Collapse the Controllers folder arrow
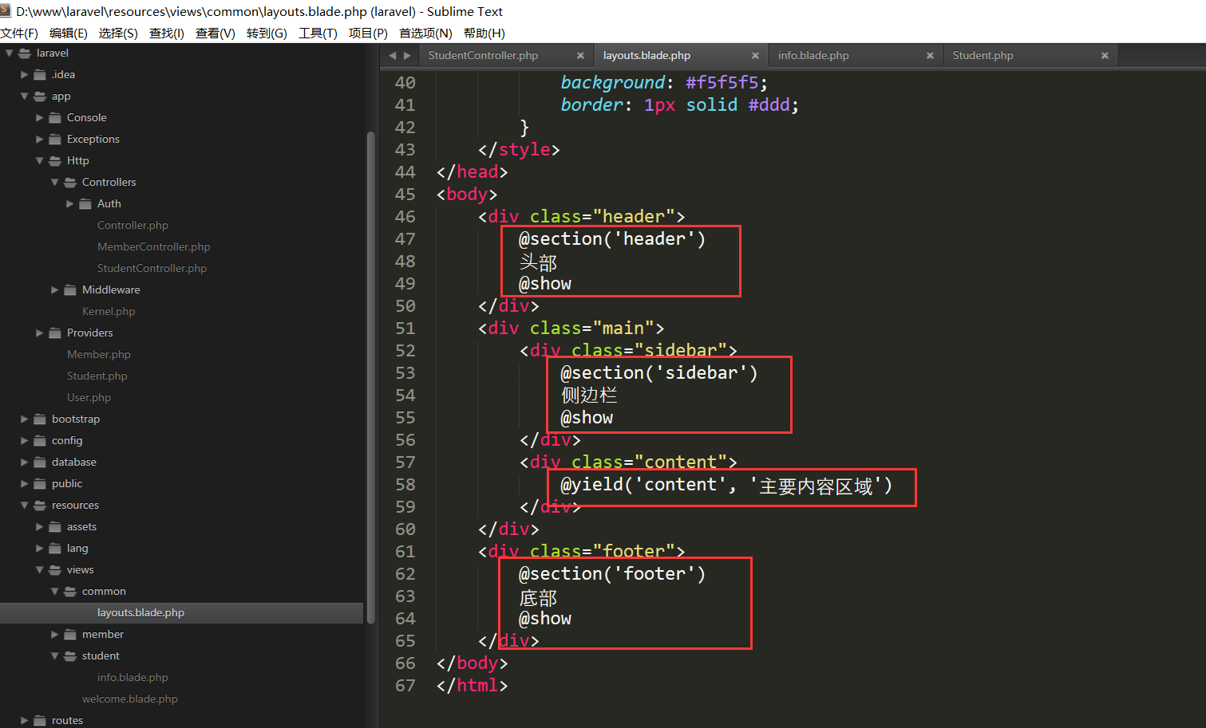 54,182
